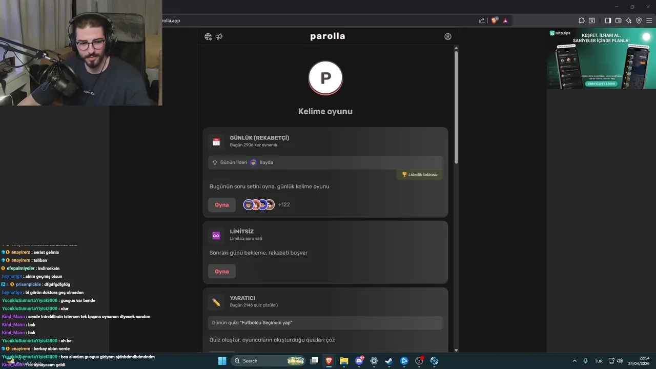The width and height of the screenshot is (656, 369).
Task: Click Kind_Mann's chat message about inirebilirsin
Action: pos(76,317)
